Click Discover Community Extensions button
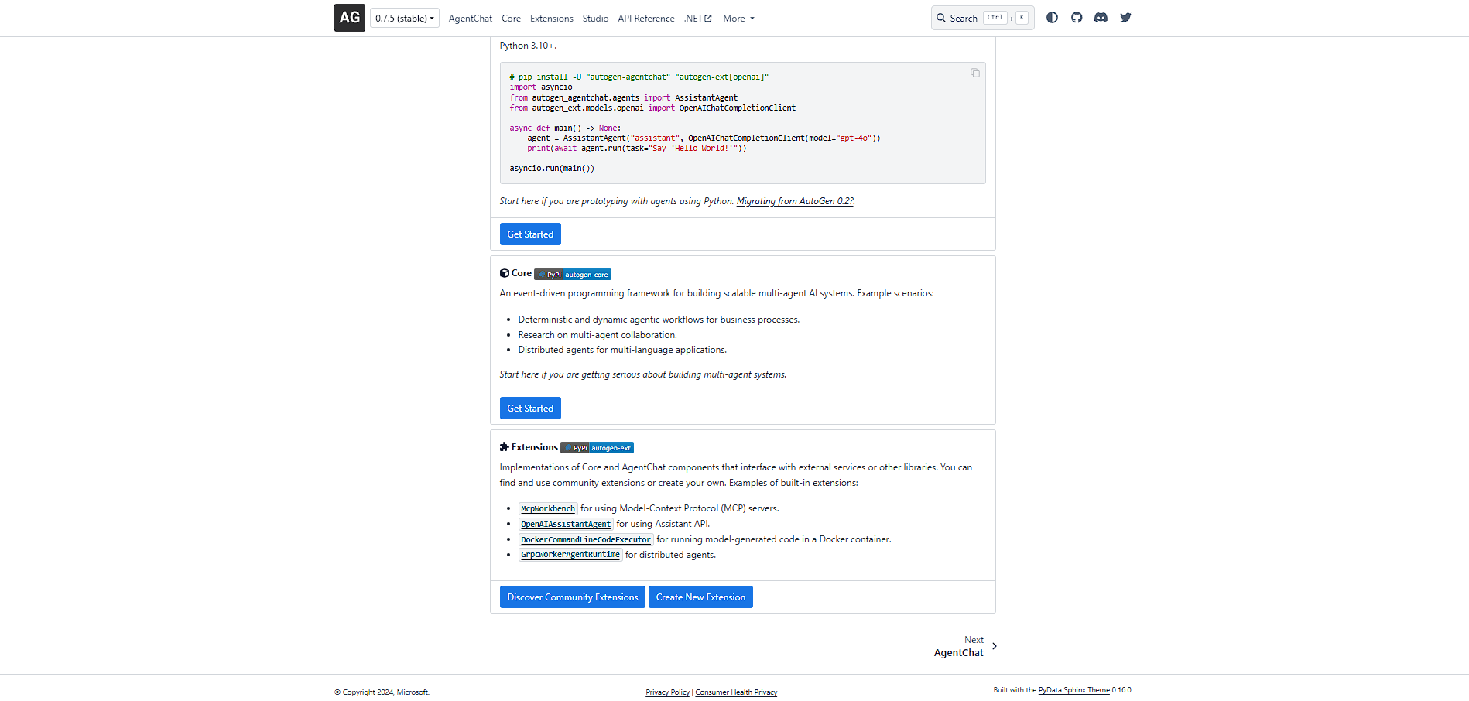 pos(572,597)
